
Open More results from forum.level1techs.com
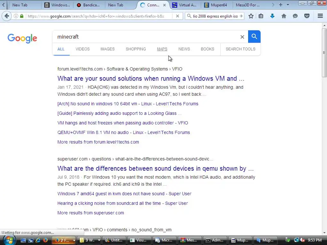[x=98, y=142]
